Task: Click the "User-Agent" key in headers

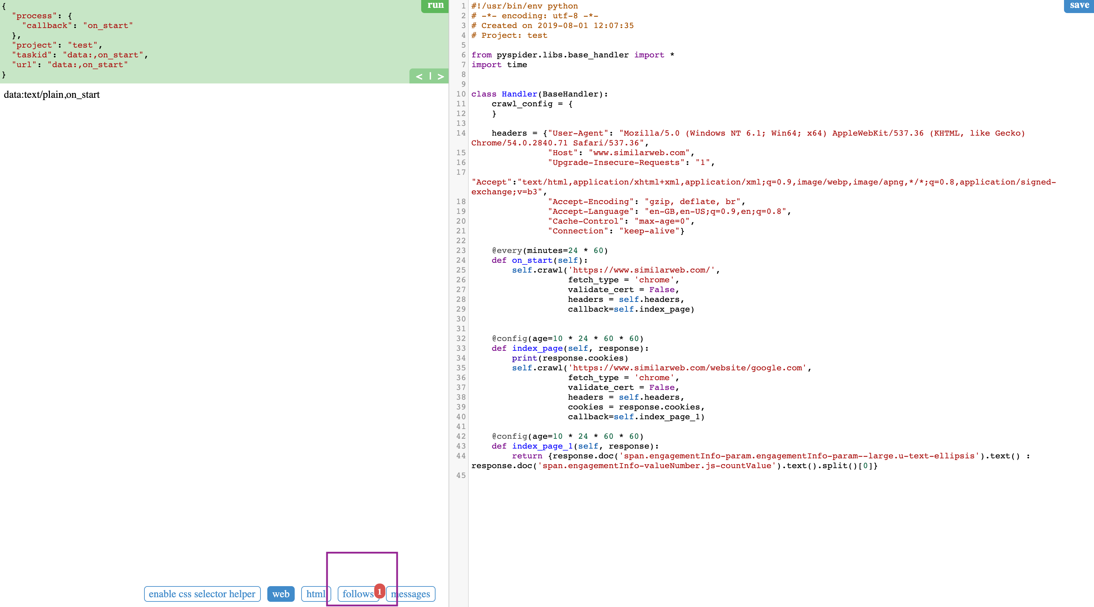Action: (x=578, y=133)
